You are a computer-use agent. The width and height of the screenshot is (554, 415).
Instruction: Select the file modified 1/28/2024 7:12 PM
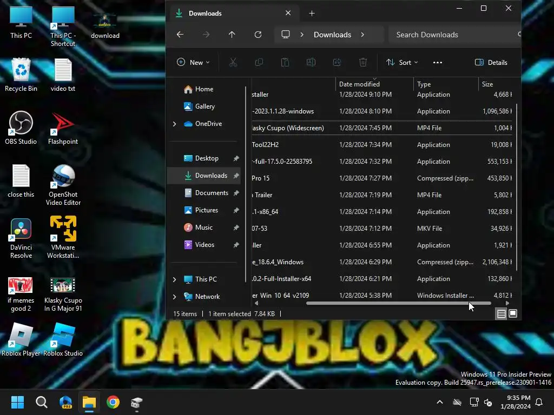[x=382, y=229]
